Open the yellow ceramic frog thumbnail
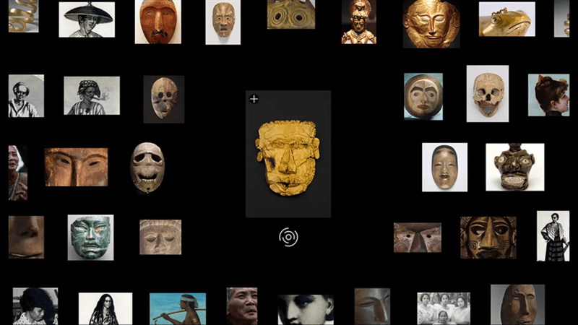Image resolution: width=578 pixels, height=325 pixels. point(507,19)
